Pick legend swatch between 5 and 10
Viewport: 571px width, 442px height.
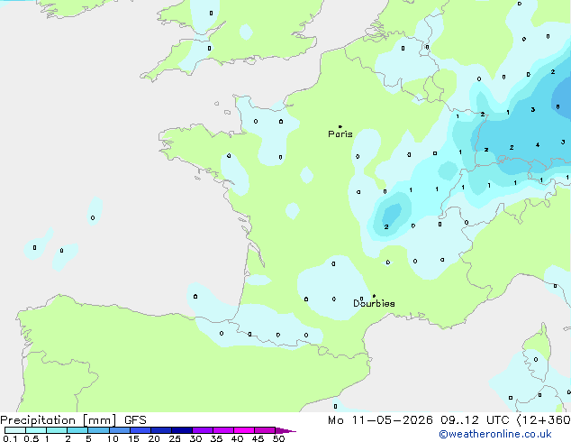98,430
